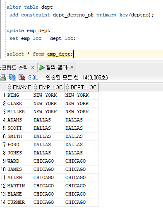Screen dimensions: 163x210
Task: Select row number 7 header
Action: tap(3, 145)
